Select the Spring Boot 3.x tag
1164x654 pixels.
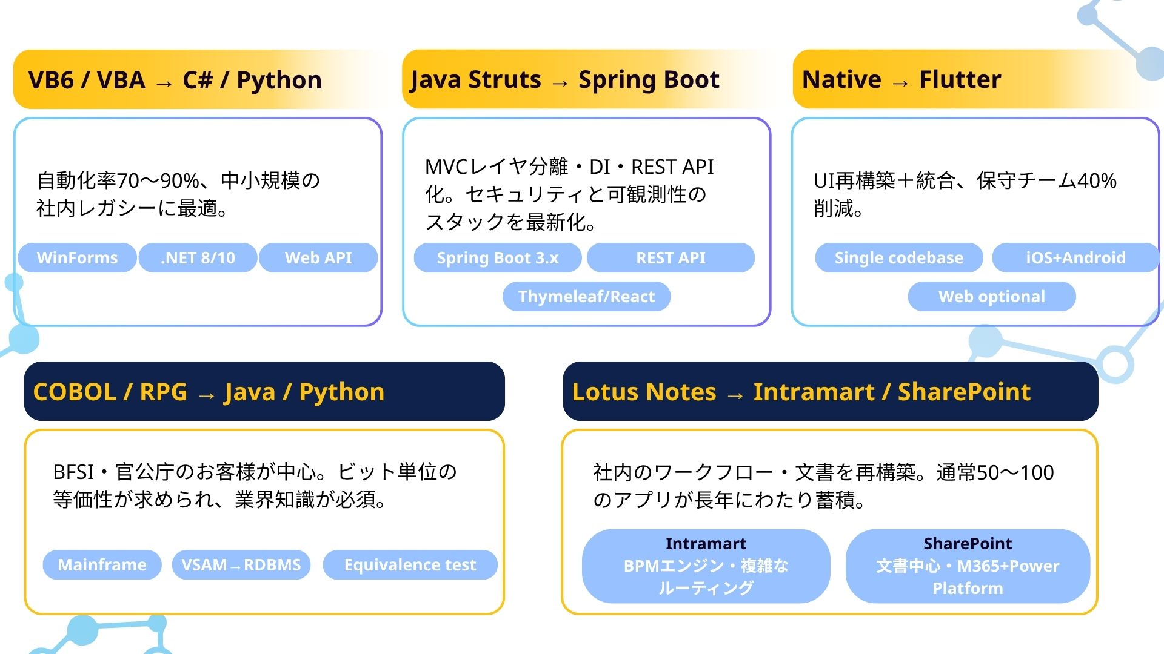(x=498, y=257)
